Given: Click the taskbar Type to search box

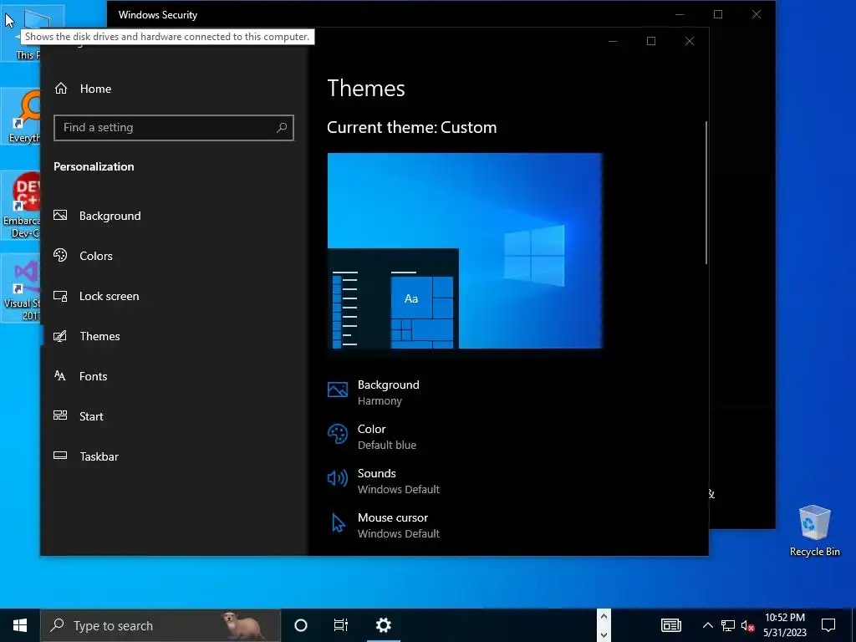Looking at the screenshot, I should [x=160, y=625].
